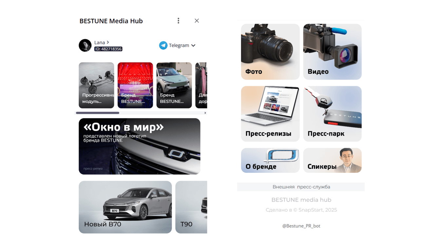Open the @Bestune_PR_bot link

pos(301,226)
